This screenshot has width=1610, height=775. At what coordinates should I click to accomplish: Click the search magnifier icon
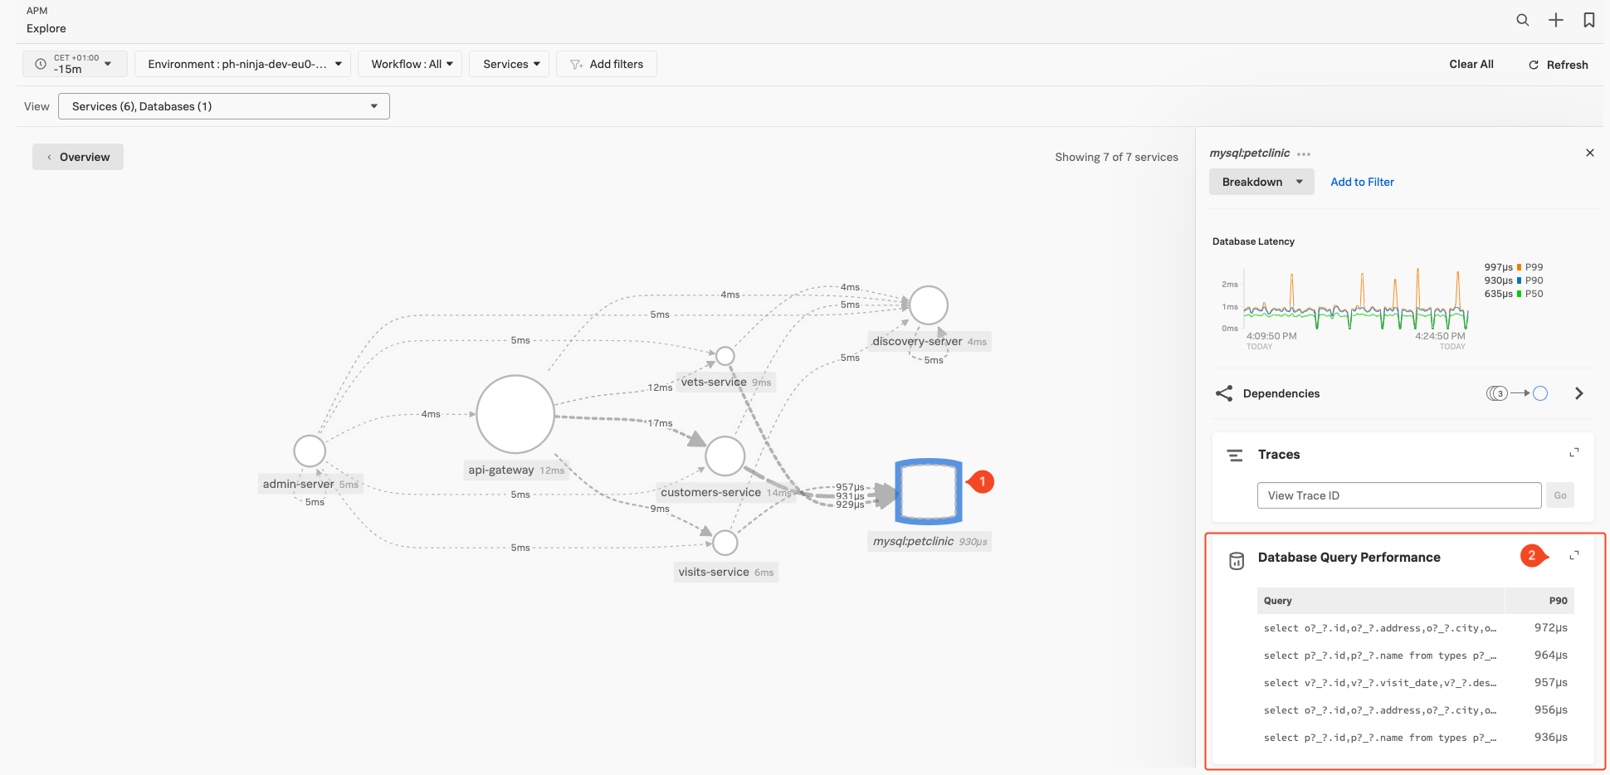[x=1522, y=20]
